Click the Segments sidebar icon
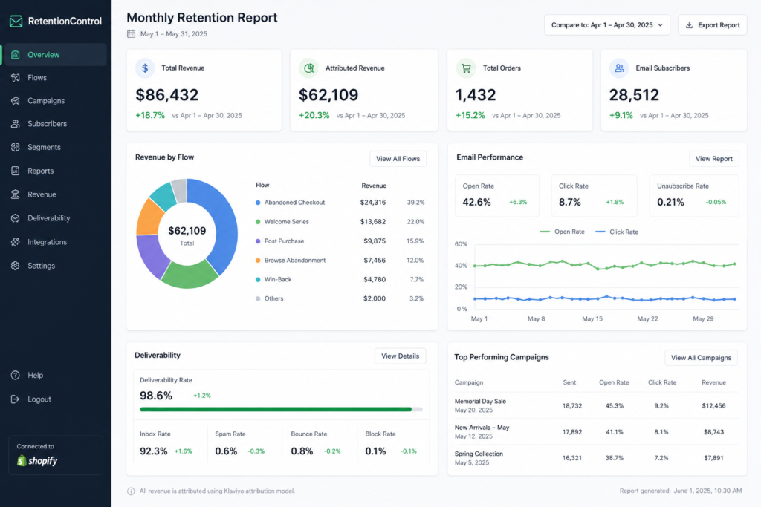 click(16, 147)
